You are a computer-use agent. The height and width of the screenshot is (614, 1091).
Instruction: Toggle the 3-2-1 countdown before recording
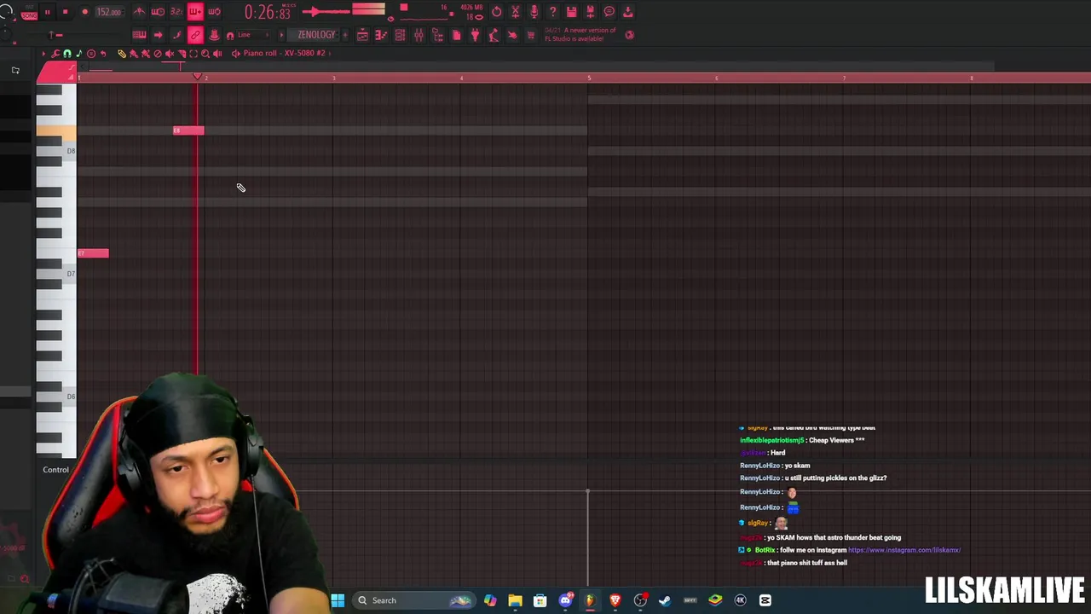point(176,12)
